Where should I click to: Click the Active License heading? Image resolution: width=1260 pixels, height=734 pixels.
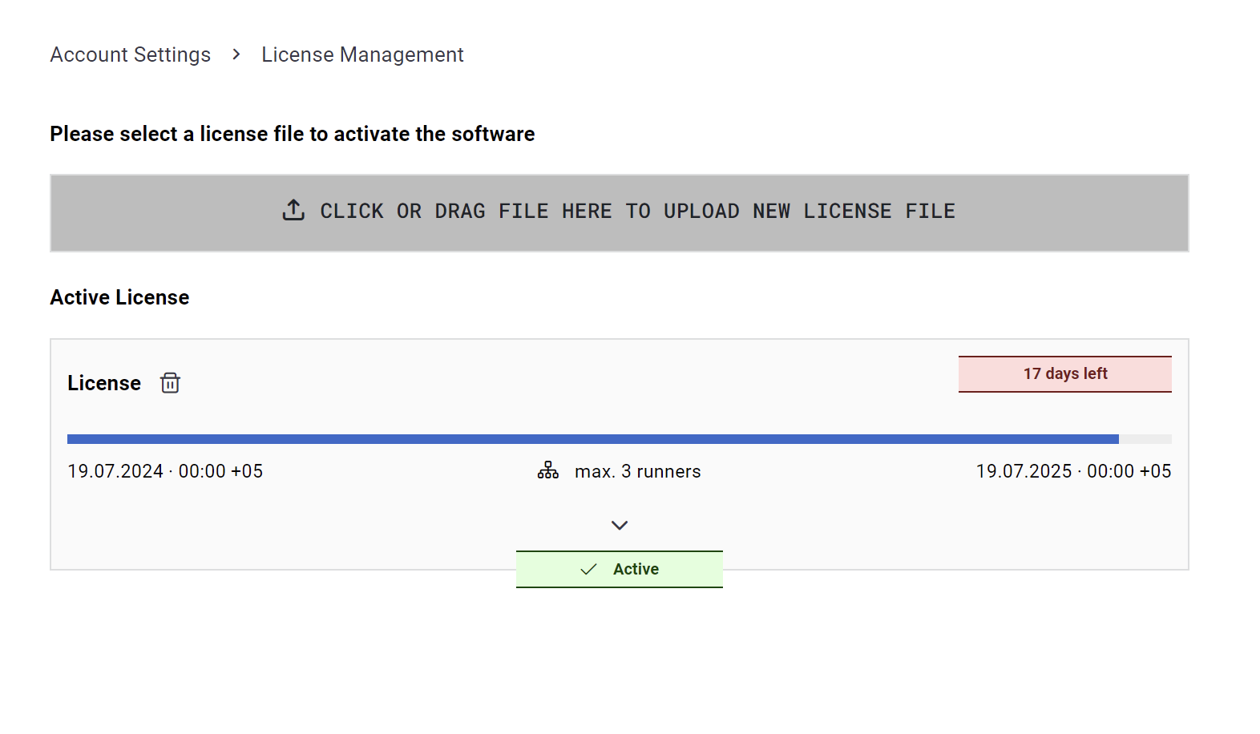click(119, 297)
